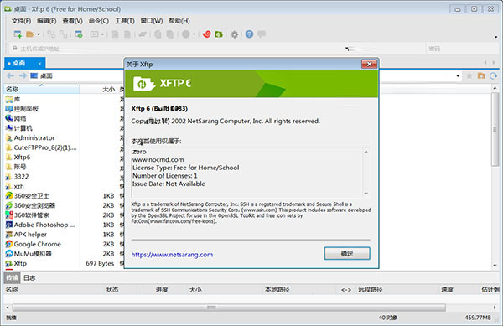Open the 窗口(W) menu

pos(152,21)
